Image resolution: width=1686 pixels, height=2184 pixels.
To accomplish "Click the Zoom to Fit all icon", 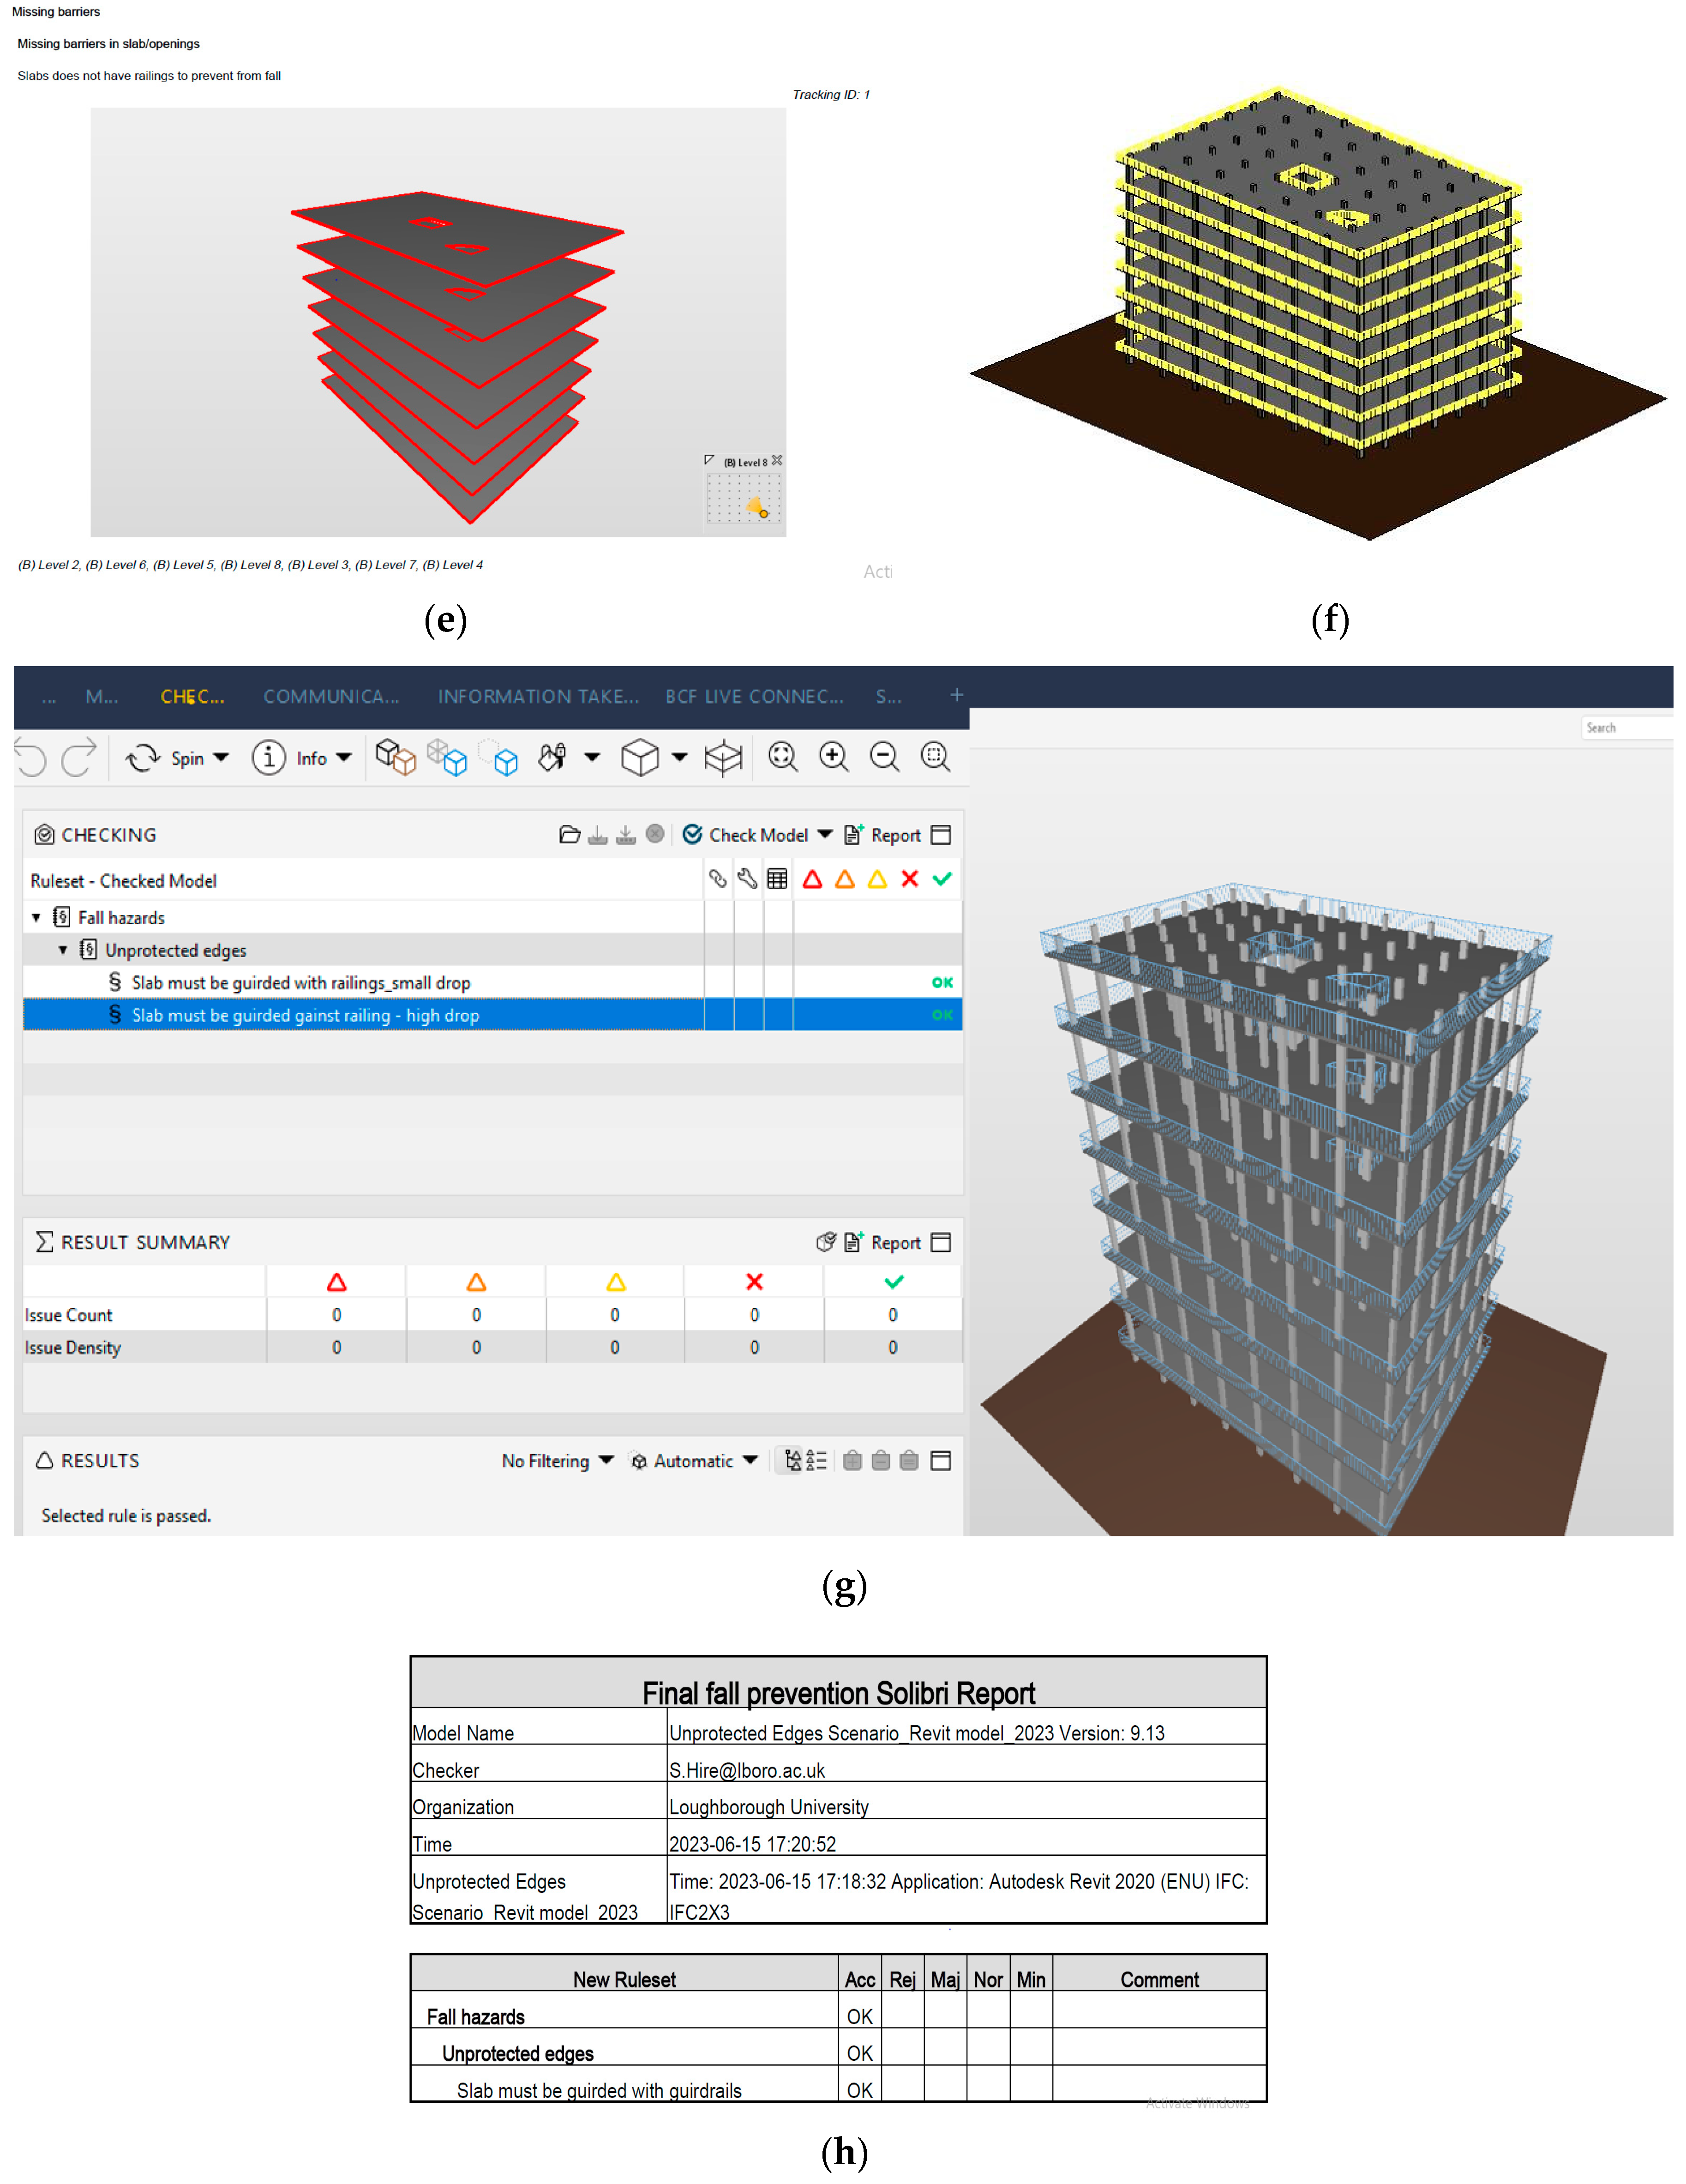I will click(782, 757).
